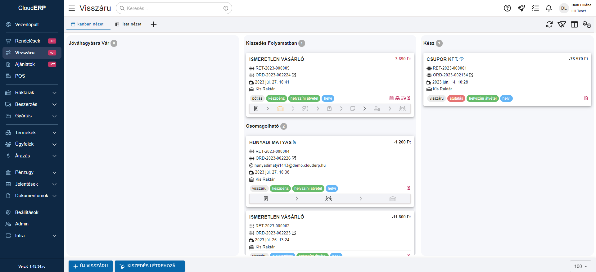Click the help question mark icon
This screenshot has width=596, height=272.
pyautogui.click(x=507, y=8)
